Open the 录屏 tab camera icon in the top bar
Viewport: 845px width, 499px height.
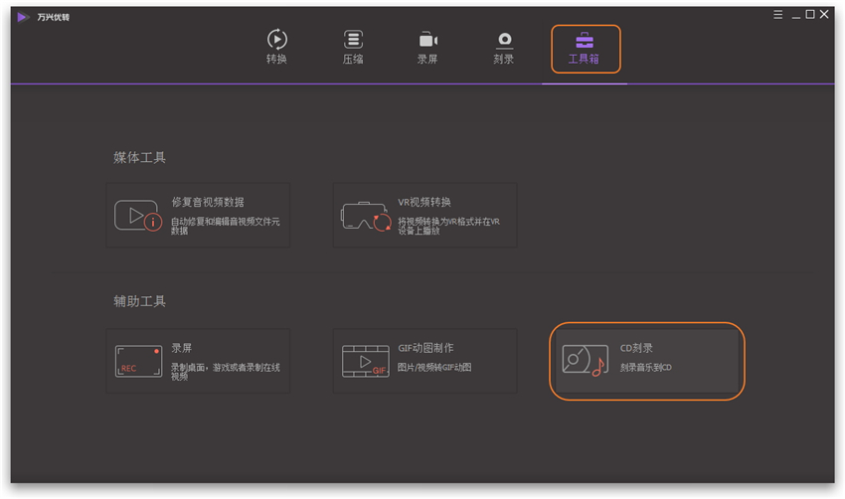[427, 40]
